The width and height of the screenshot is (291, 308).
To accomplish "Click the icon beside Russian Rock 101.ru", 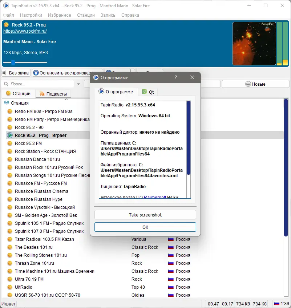I will pos(10,167).
